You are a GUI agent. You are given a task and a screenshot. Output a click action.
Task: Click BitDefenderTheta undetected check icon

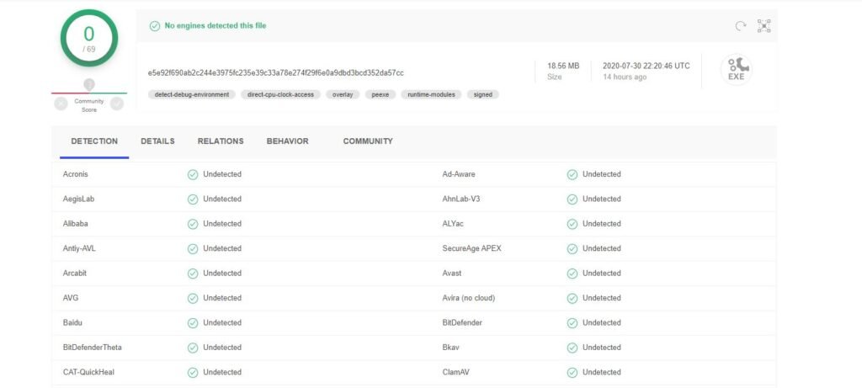193,348
